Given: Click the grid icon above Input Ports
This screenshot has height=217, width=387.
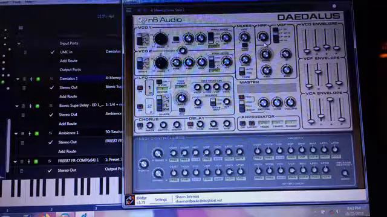Looking at the screenshot, I should pyautogui.click(x=21, y=28).
